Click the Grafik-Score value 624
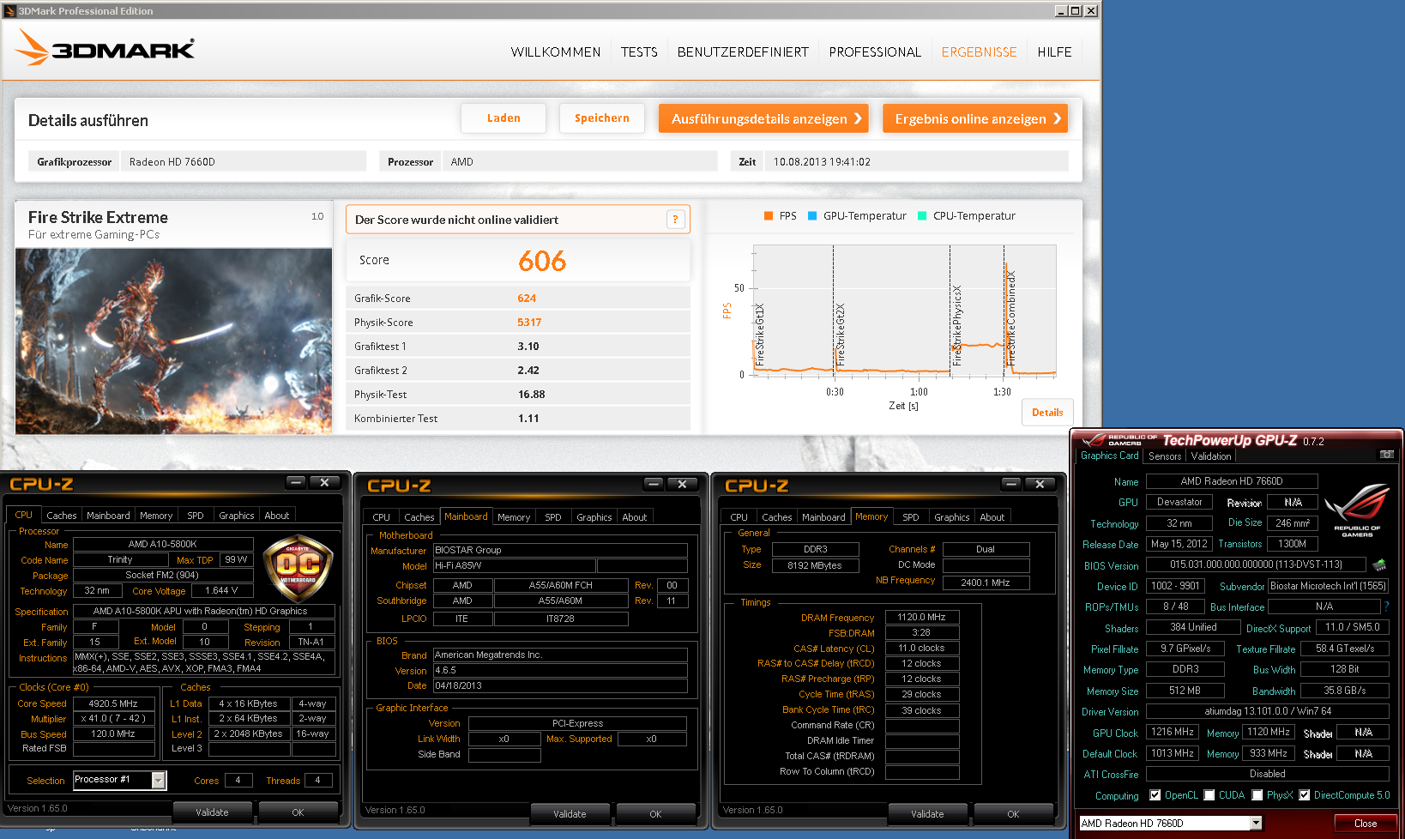 pos(527,299)
